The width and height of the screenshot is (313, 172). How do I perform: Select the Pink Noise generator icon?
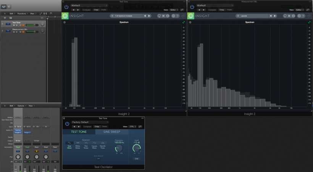click(x=86, y=143)
